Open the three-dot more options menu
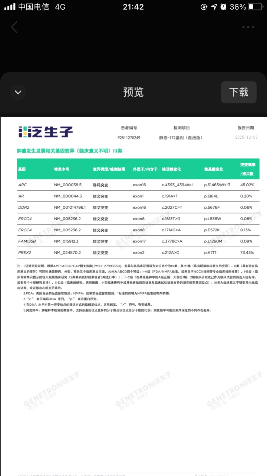 click(x=248, y=27)
